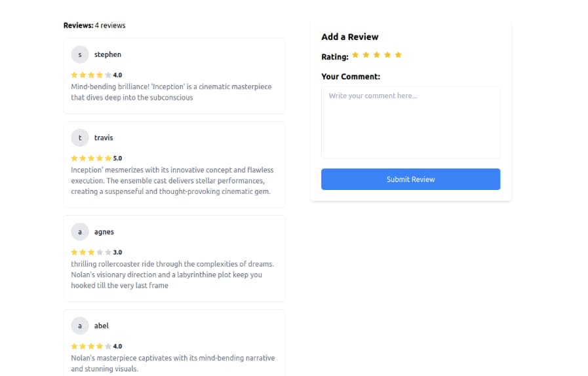Pick the fourth rating star in review form
This screenshot has height=376, width=588.
coord(387,55)
